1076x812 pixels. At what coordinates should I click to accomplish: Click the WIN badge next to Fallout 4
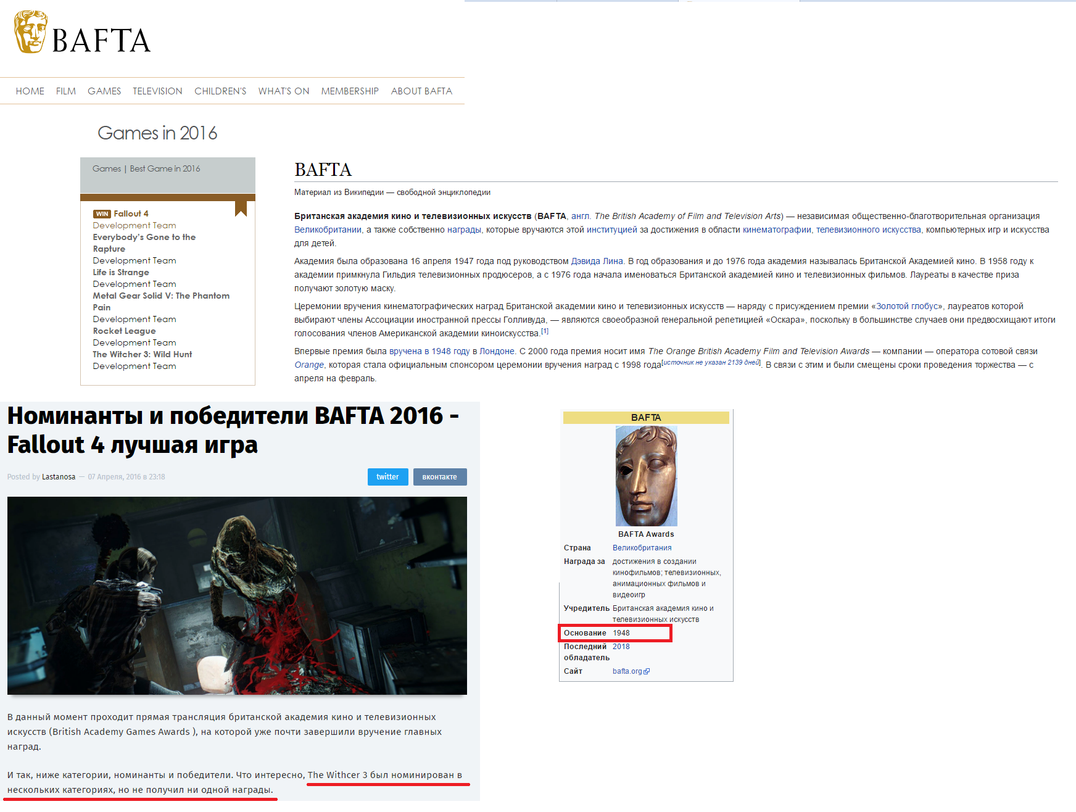[x=102, y=214]
